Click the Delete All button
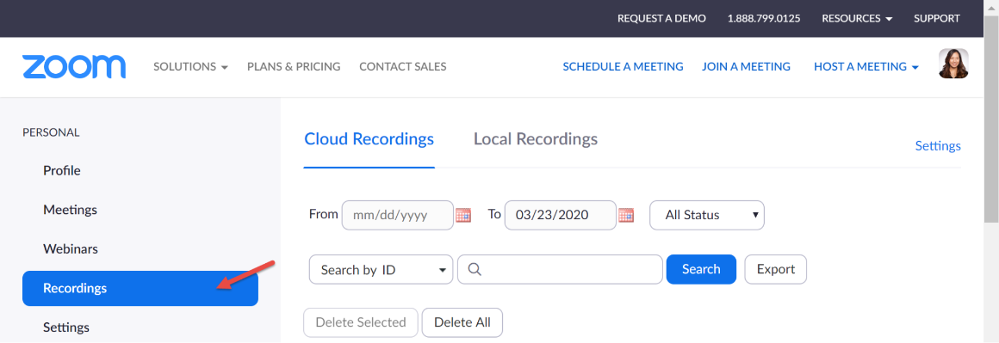 (x=462, y=322)
